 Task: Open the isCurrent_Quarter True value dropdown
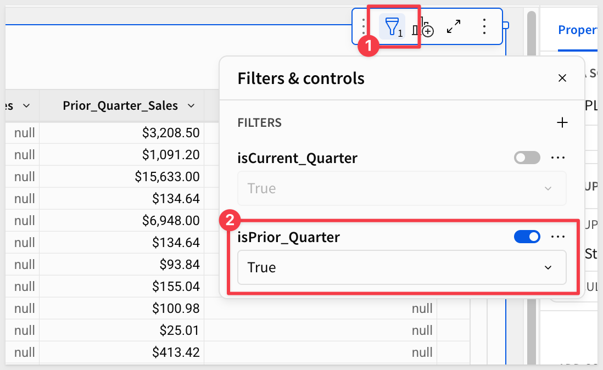click(x=401, y=188)
